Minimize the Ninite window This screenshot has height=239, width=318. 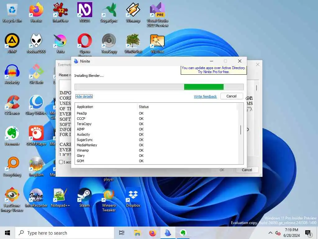211,61
